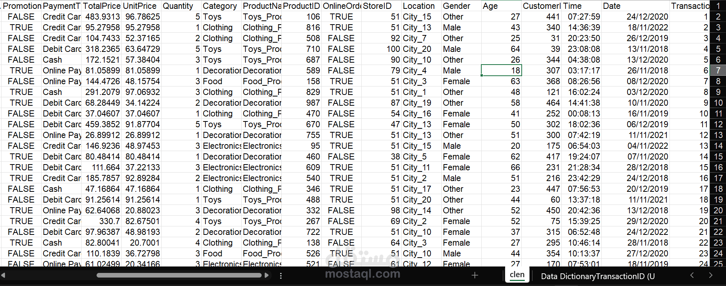This screenshot has width=726, height=286.
Task: Click customer ID cell 60
Action: [541, 200]
